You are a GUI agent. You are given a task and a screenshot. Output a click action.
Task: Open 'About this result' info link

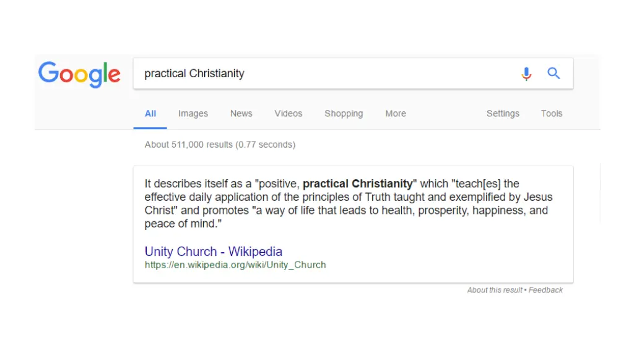click(495, 290)
